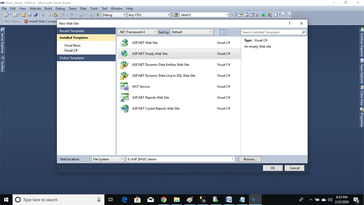Click the OK button
This screenshot has width=364, height=205.
point(273,168)
